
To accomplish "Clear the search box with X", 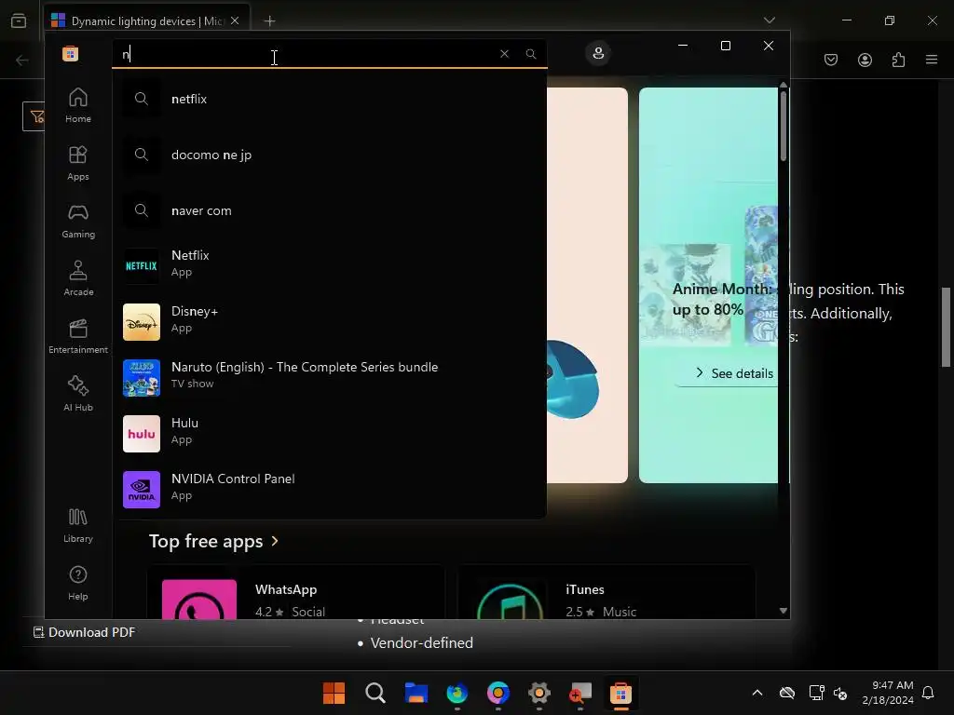I will tap(504, 53).
